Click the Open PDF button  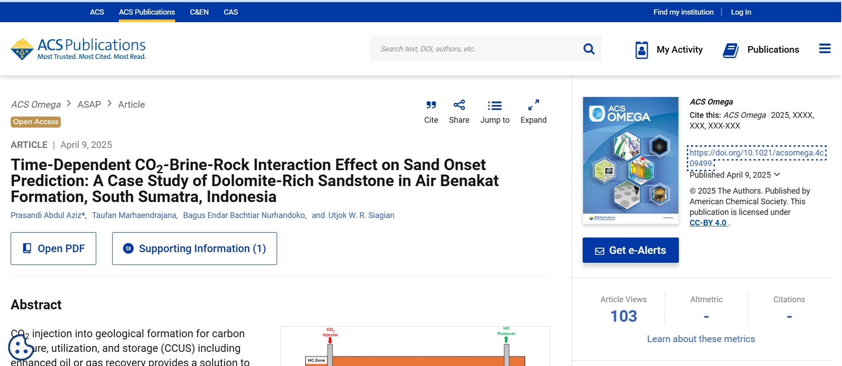(53, 249)
